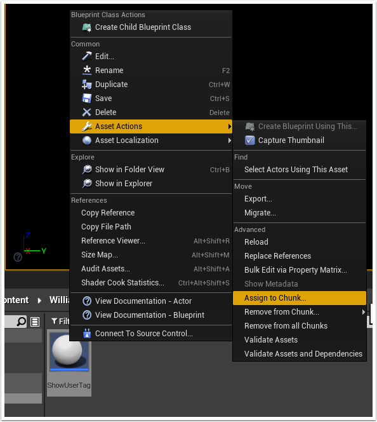The width and height of the screenshot is (377, 422).
Task: Expand the Remove from Chunk submenu arrow
Action: pos(363,312)
